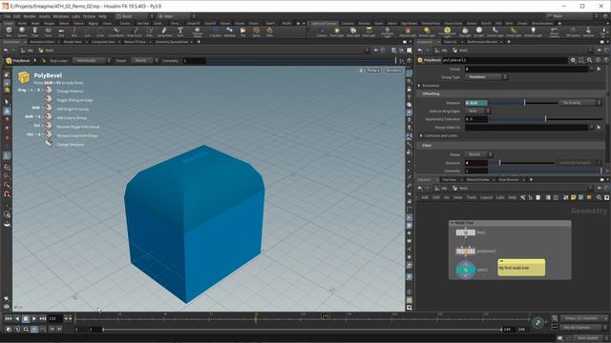The image size is (611, 343).
Task: Select the Tube shelf tool
Action: pyautogui.click(x=35, y=31)
